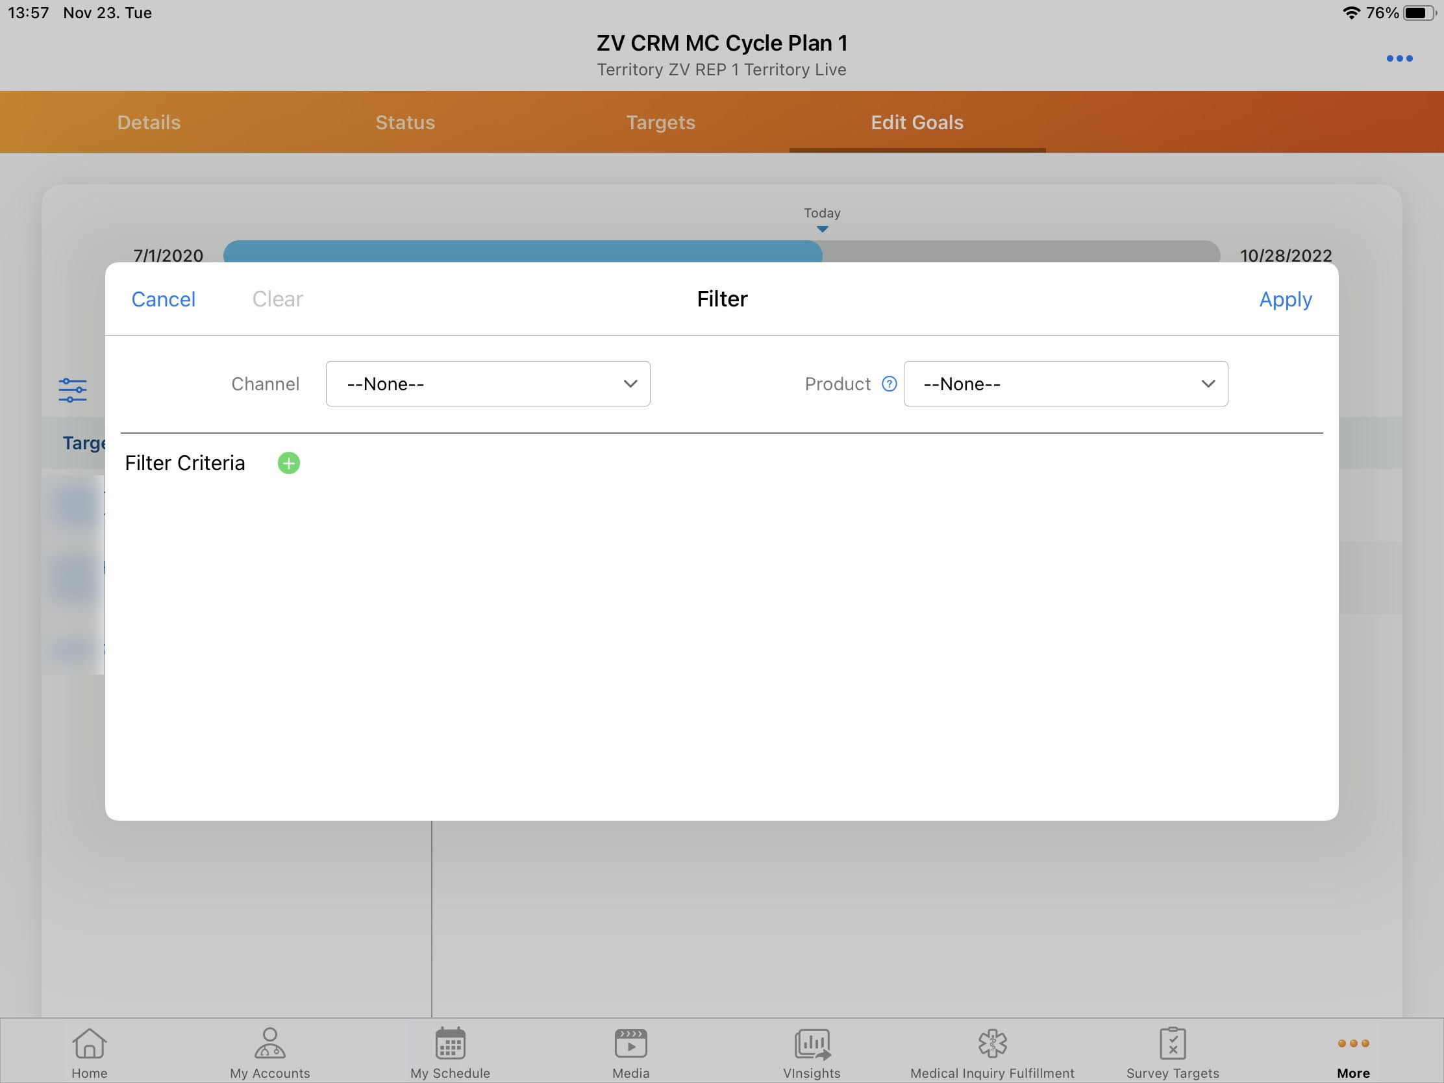The height and width of the screenshot is (1083, 1444).
Task: Open the Media section
Action: click(x=630, y=1051)
